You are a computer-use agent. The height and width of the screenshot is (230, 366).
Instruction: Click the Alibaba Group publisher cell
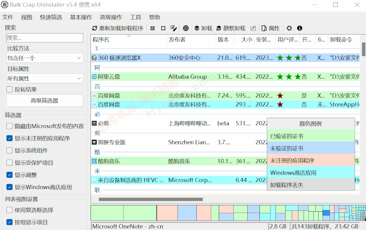[188, 76]
